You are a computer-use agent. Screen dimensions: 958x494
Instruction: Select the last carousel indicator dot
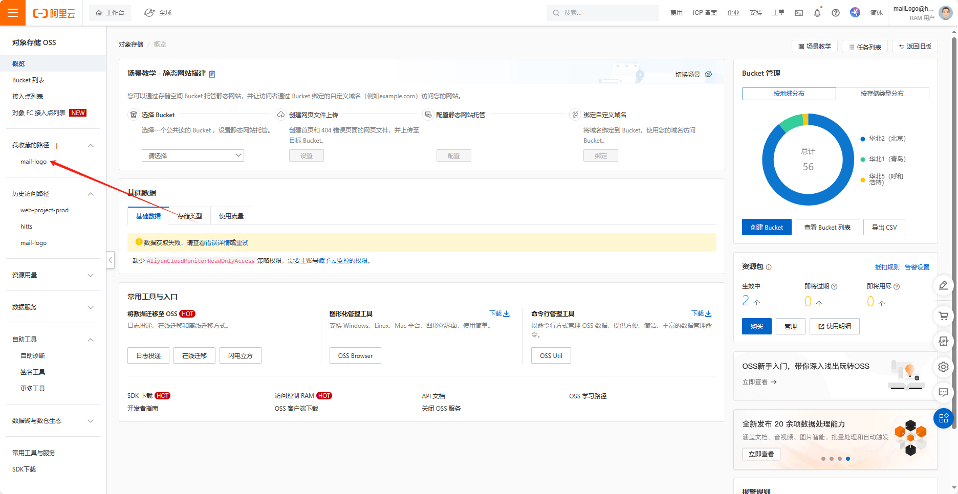(x=848, y=459)
